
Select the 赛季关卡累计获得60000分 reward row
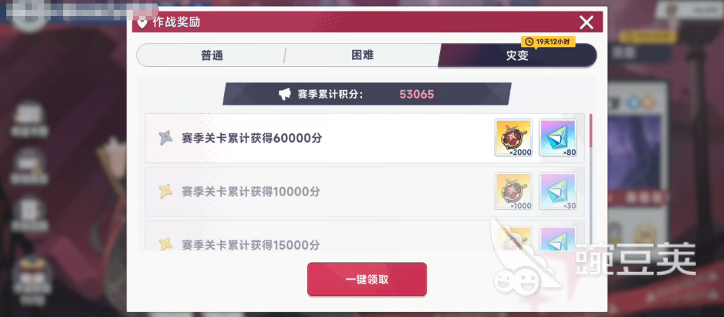click(x=365, y=138)
